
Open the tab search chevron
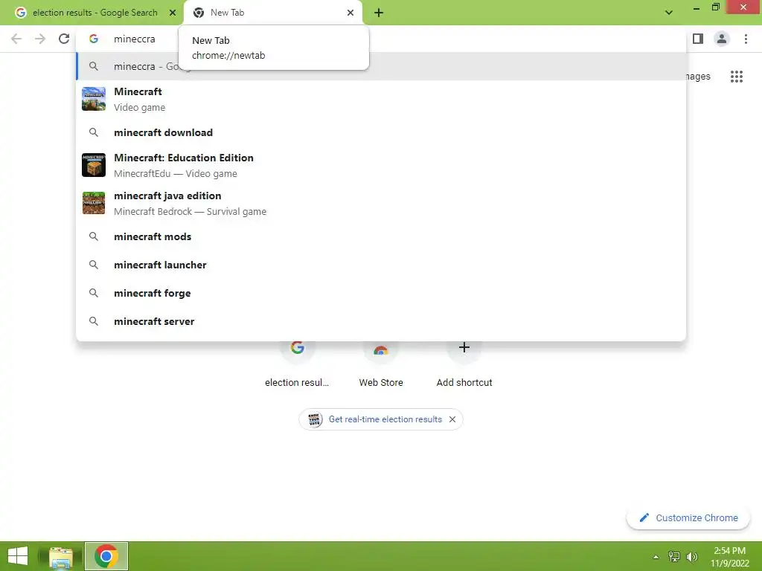(x=669, y=13)
